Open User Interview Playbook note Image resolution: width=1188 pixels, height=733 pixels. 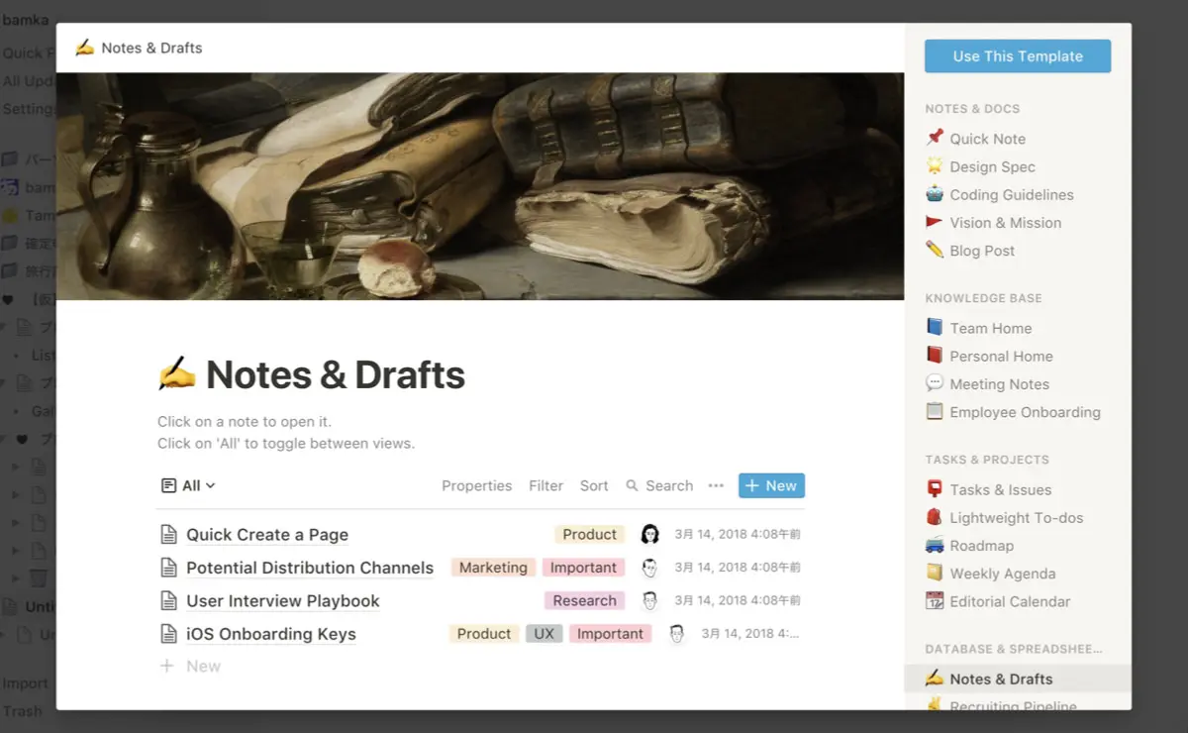pos(283,601)
